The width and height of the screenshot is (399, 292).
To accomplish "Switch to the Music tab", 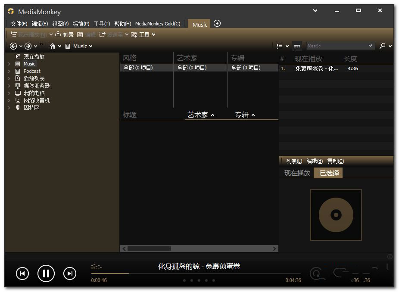I will pyautogui.click(x=199, y=24).
